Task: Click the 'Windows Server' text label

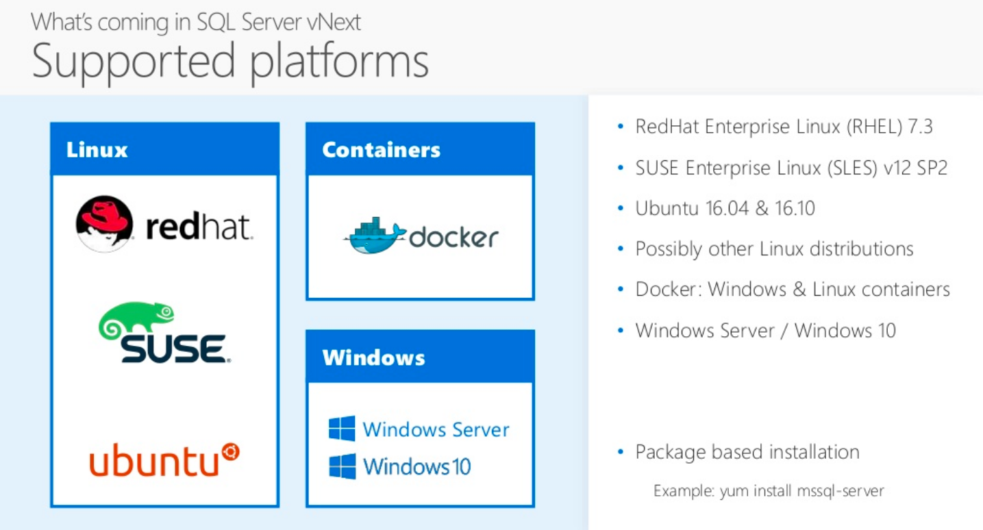Action: pyautogui.click(x=436, y=429)
